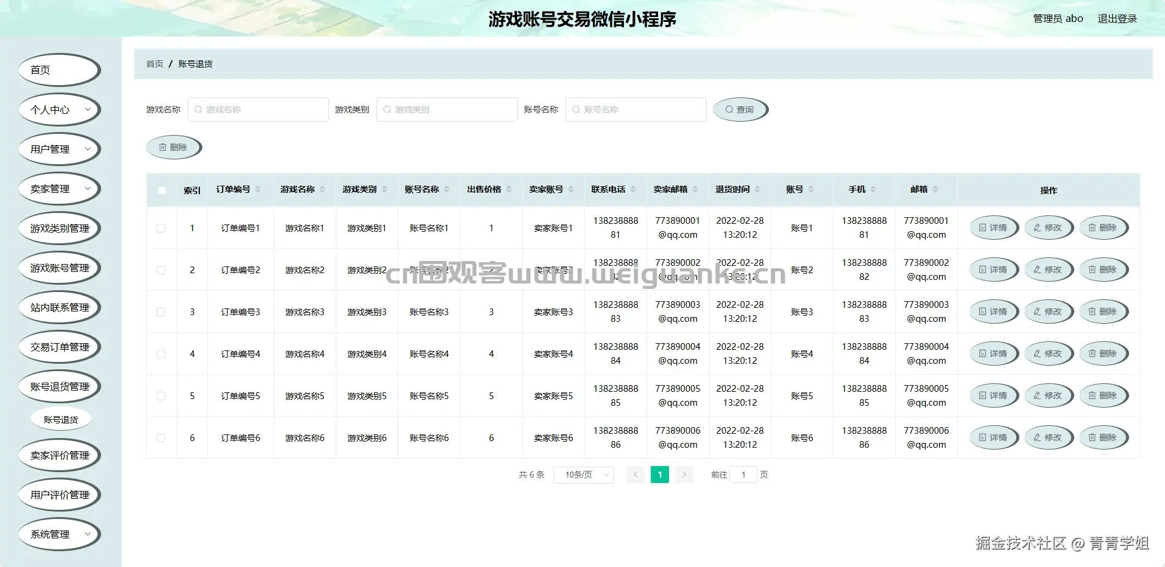
Task: Click search icon in 游戏名称 field
Action: pos(198,110)
